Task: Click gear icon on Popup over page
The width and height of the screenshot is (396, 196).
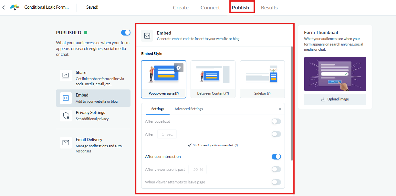Action: 179,67
